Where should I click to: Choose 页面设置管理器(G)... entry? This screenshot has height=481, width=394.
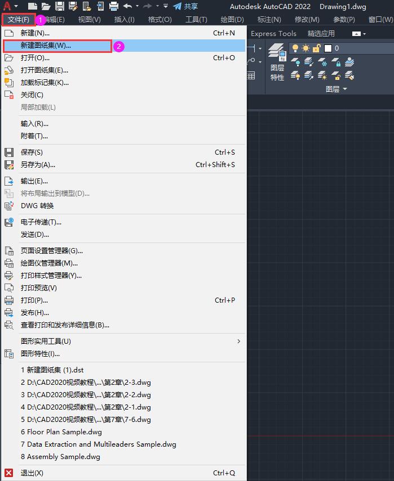123,251
